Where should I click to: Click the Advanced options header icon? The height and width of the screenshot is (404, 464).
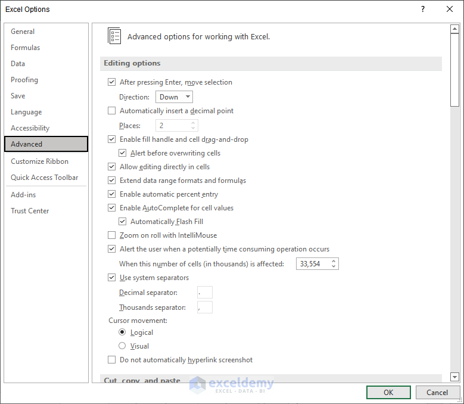point(114,36)
